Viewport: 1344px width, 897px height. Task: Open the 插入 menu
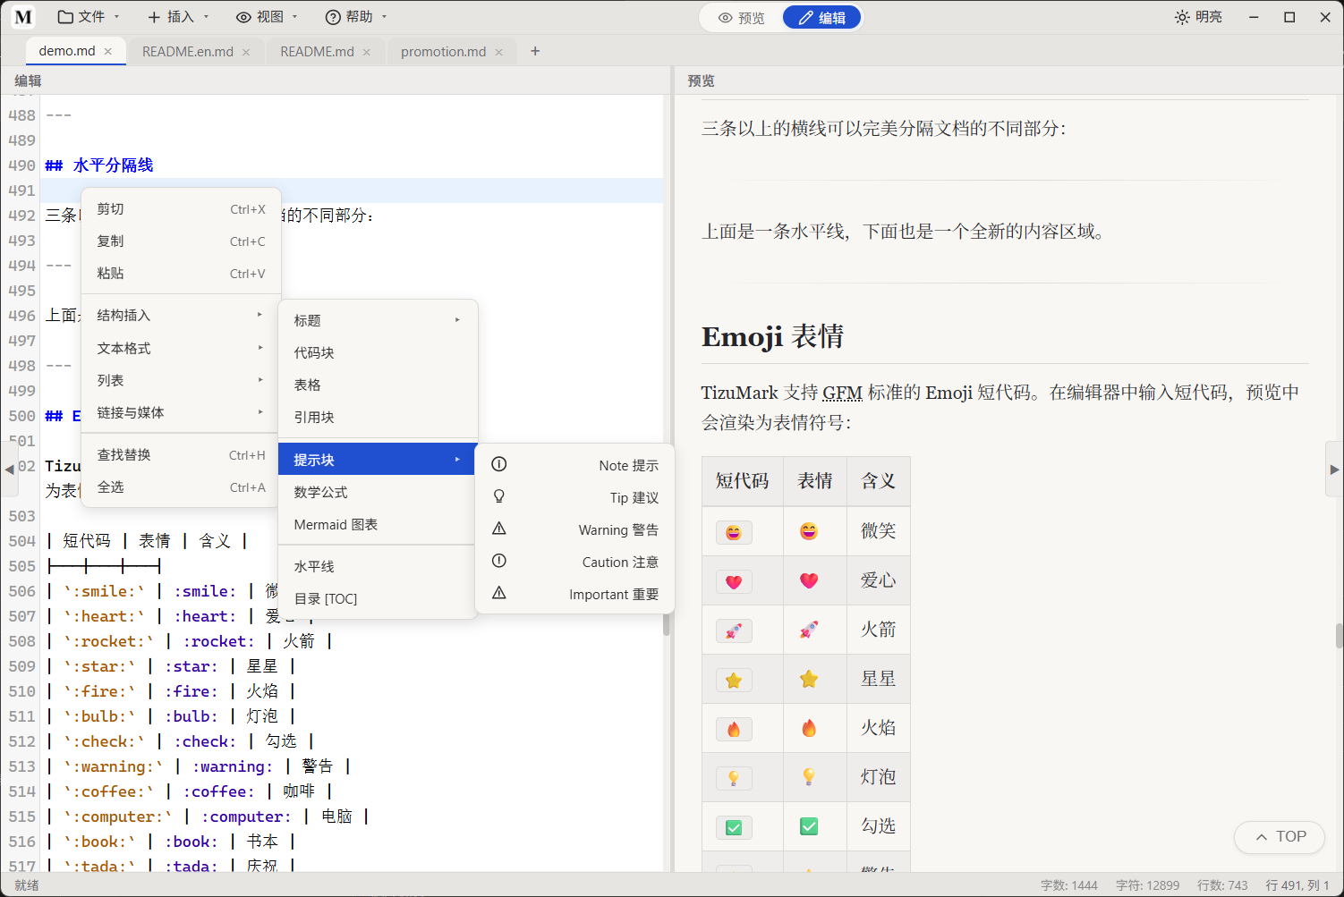tap(177, 17)
